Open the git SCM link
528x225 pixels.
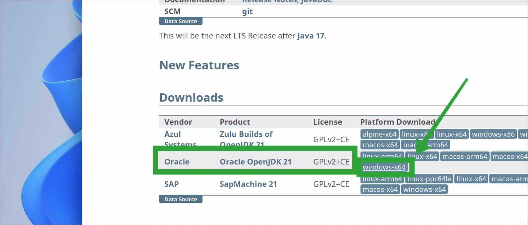coord(247,11)
